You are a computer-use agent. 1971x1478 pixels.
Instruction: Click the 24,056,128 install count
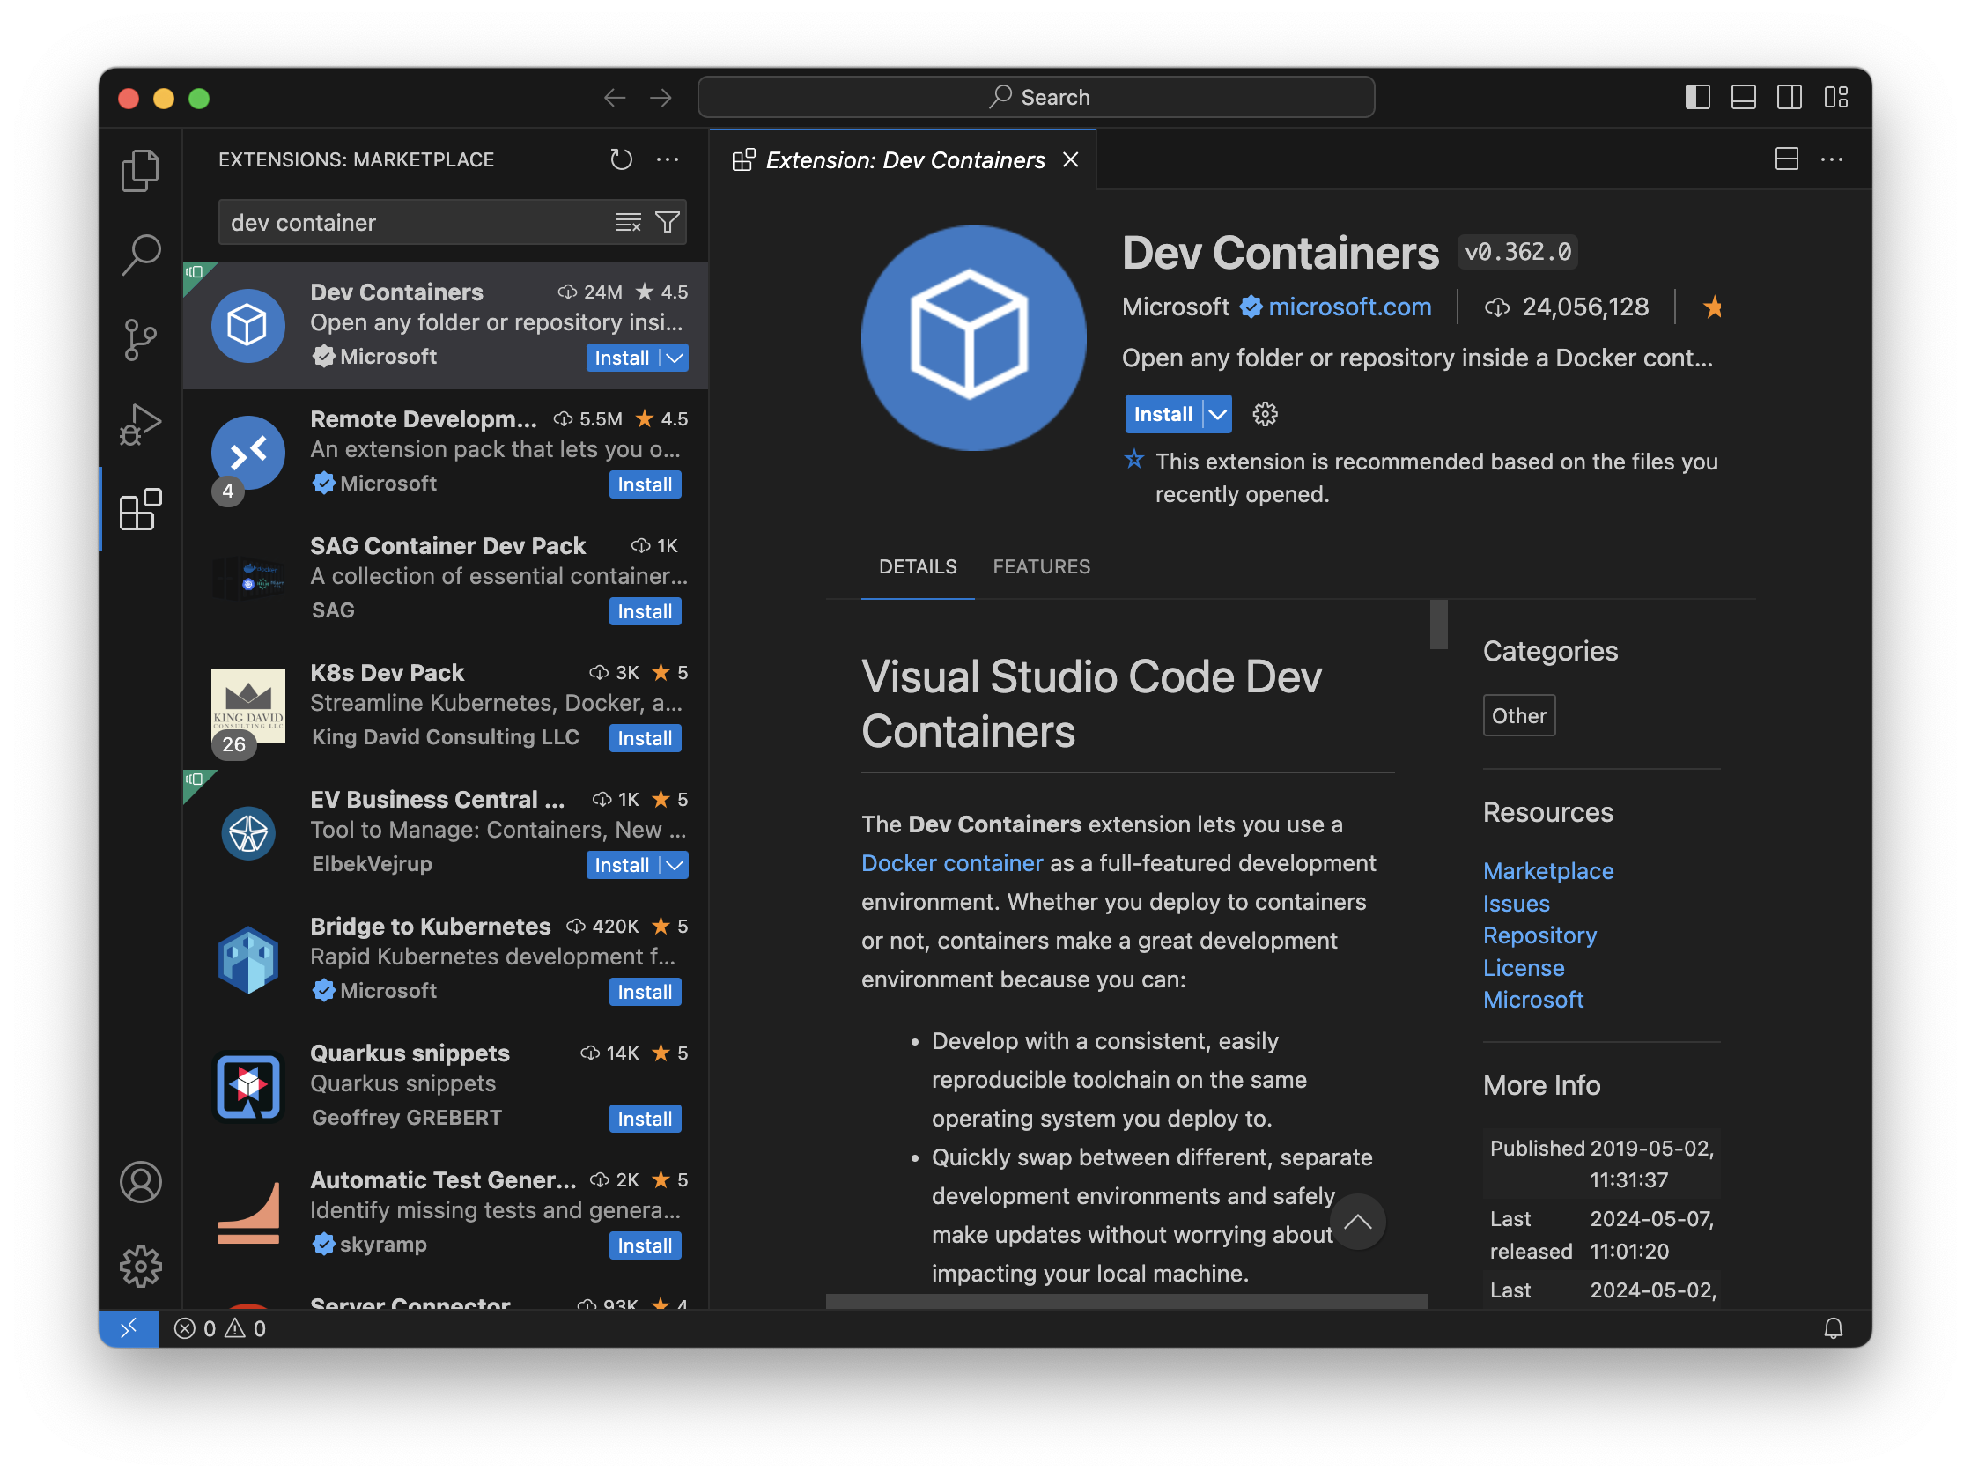pyautogui.click(x=1585, y=307)
